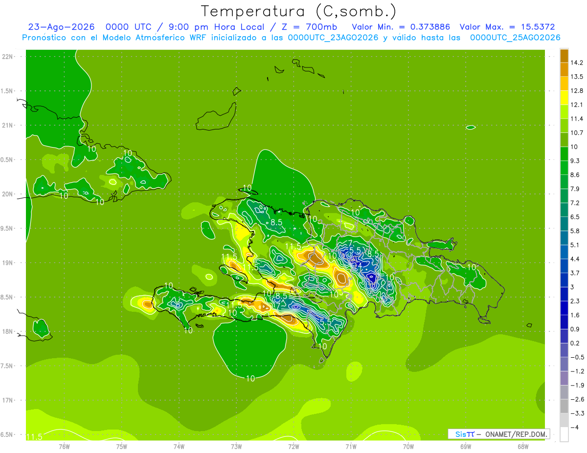Click the "0000UTC_25AGO2026" validity timestamp
This screenshot has width=587, height=453.
pos(515,38)
